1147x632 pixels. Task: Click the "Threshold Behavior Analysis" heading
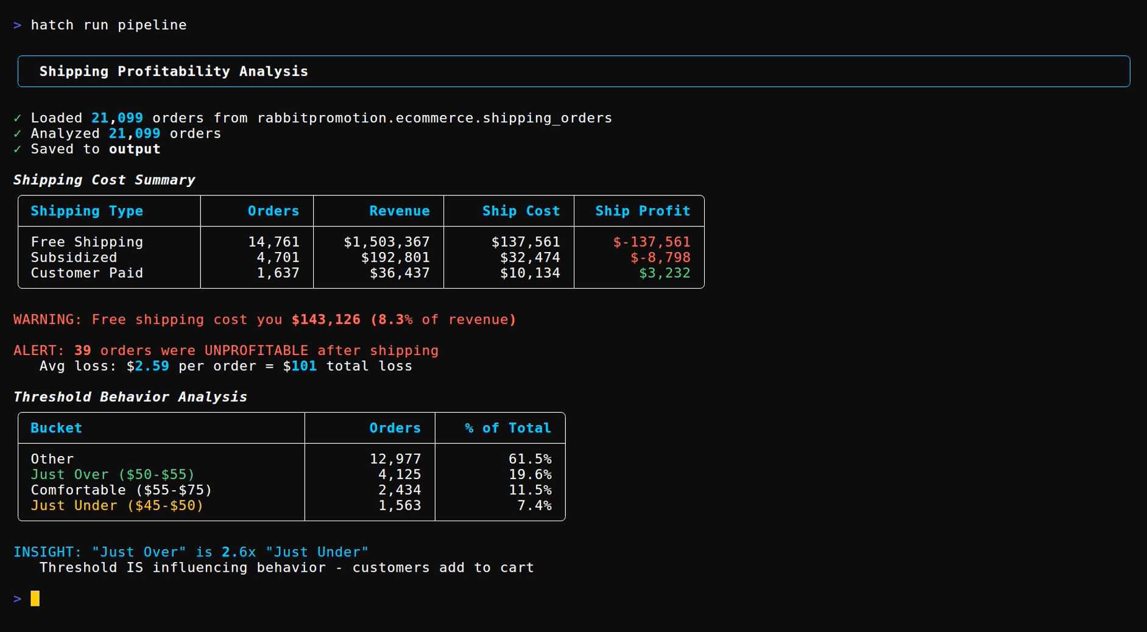130,396
